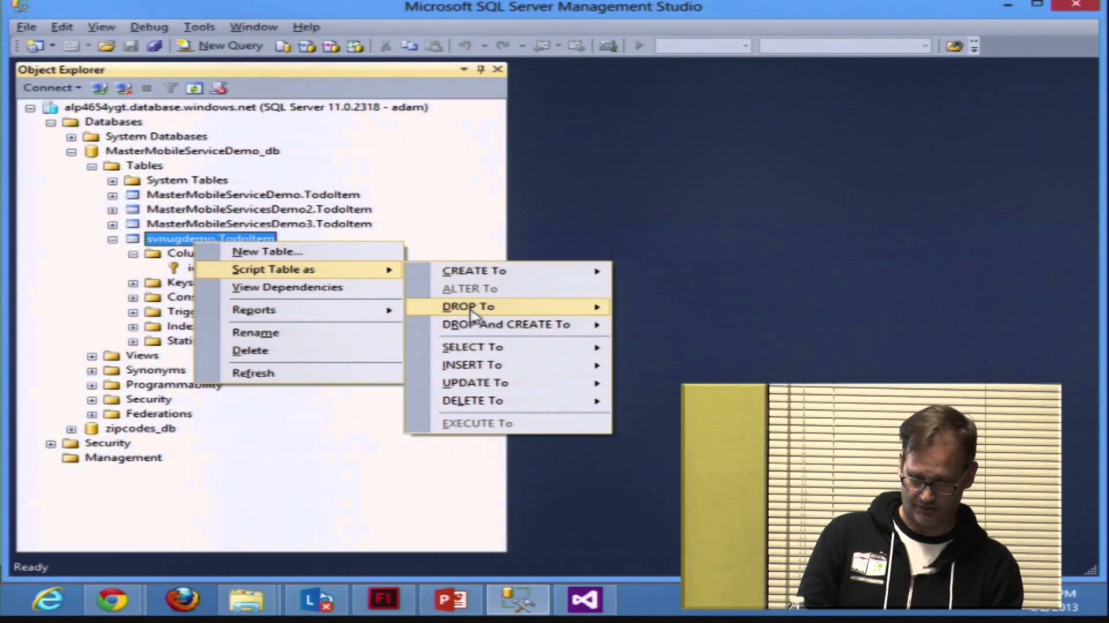Expand the System Databases folder
The height and width of the screenshot is (623, 1109).
pos(71,137)
